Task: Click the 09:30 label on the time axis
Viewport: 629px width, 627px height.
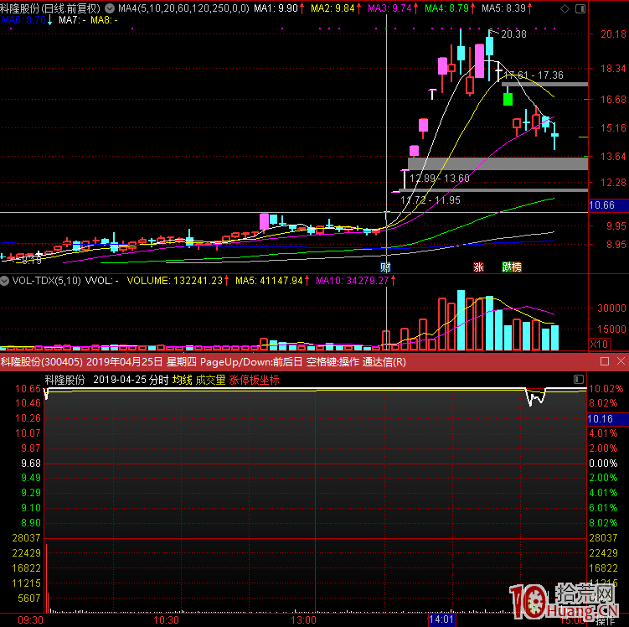Action: pos(30,620)
